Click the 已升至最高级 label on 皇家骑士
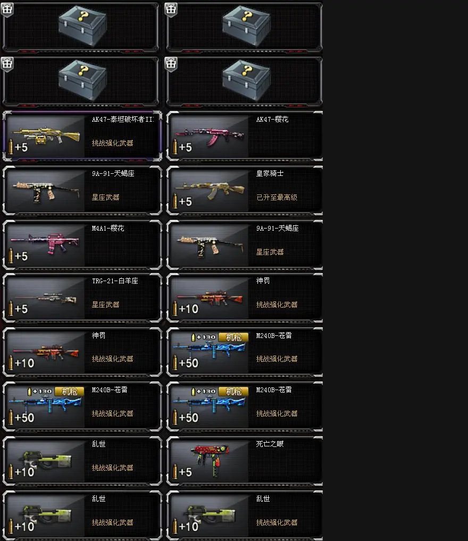The image size is (468, 541). pyautogui.click(x=277, y=197)
